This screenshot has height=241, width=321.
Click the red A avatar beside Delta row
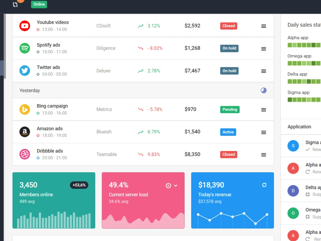pos(293,168)
